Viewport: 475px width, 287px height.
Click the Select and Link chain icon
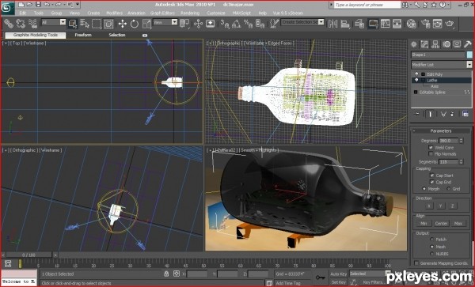9,24
